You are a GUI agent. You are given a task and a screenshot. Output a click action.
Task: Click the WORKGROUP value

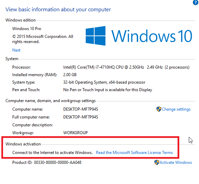[x=76, y=133]
